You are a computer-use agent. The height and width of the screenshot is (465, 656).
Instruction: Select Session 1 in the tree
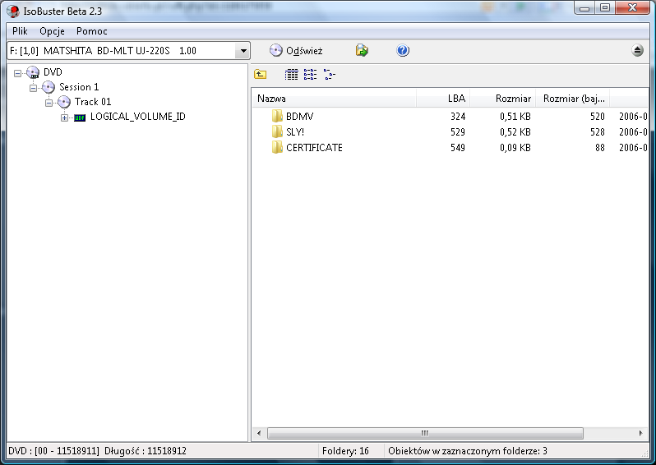(x=79, y=87)
